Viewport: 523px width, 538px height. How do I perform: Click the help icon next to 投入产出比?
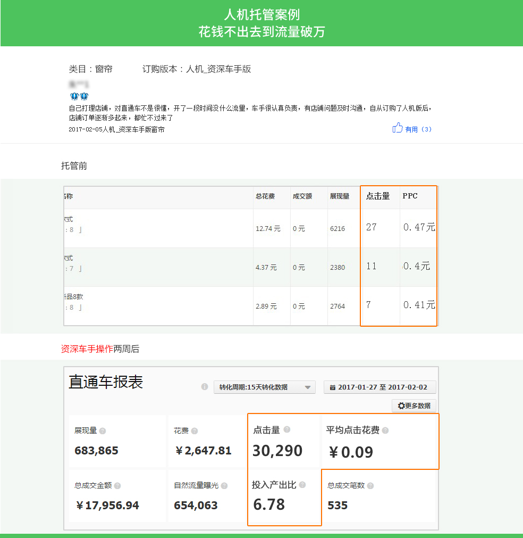pyautogui.click(x=302, y=485)
